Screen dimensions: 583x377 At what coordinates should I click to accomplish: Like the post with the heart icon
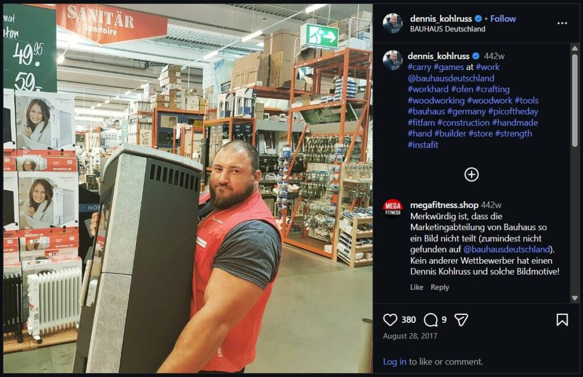[390, 319]
